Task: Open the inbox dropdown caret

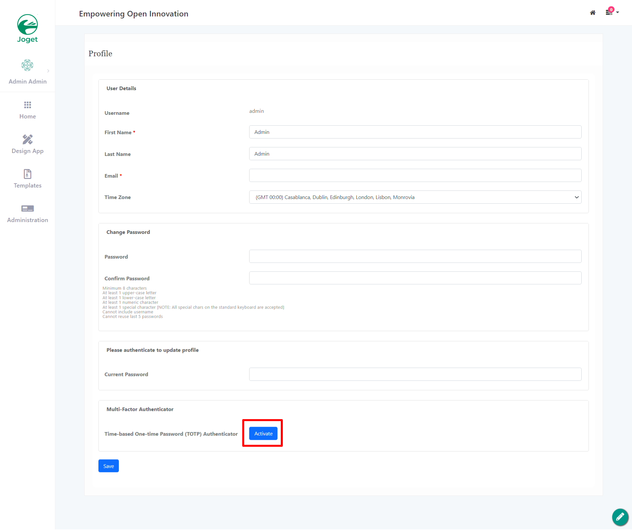Action: (x=618, y=13)
